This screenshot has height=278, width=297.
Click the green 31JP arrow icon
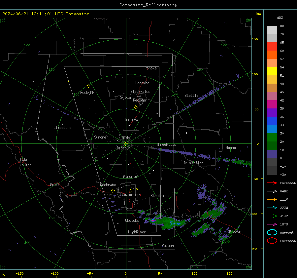click(272, 216)
